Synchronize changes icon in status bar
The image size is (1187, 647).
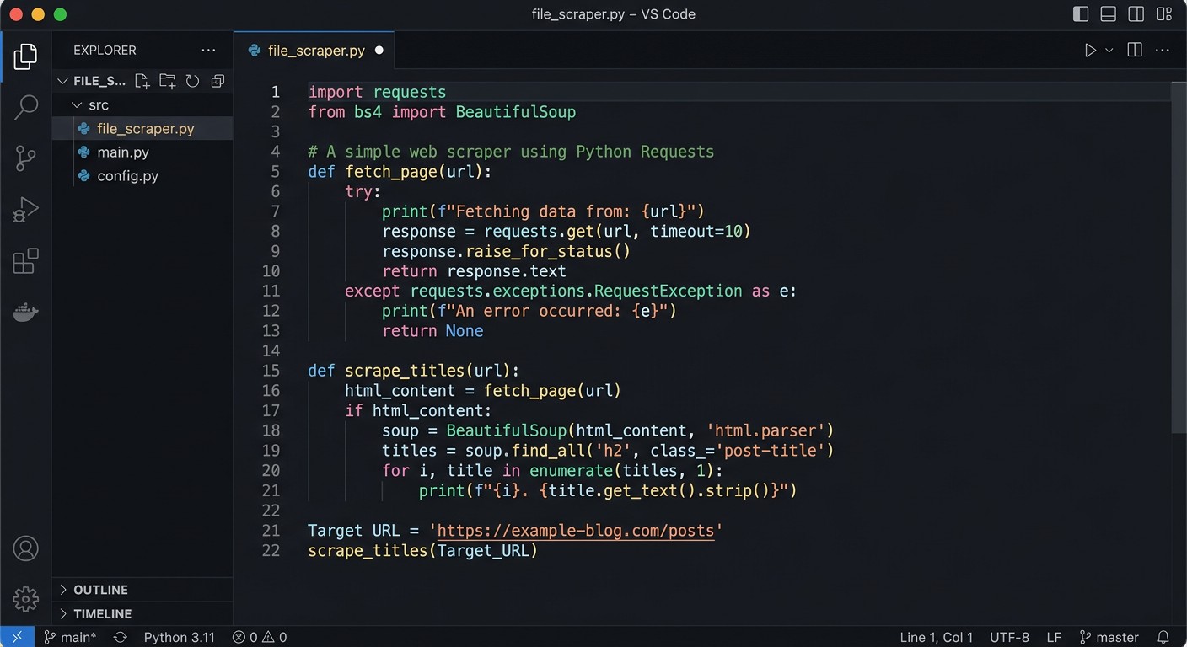pos(120,637)
